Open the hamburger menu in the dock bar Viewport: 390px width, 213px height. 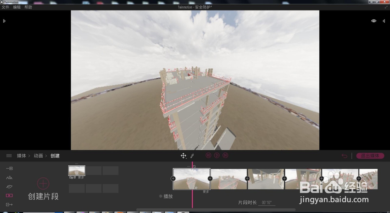click(x=9, y=156)
